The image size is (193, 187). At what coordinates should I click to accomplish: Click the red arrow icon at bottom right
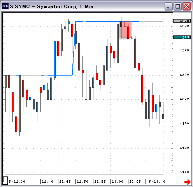188,182
